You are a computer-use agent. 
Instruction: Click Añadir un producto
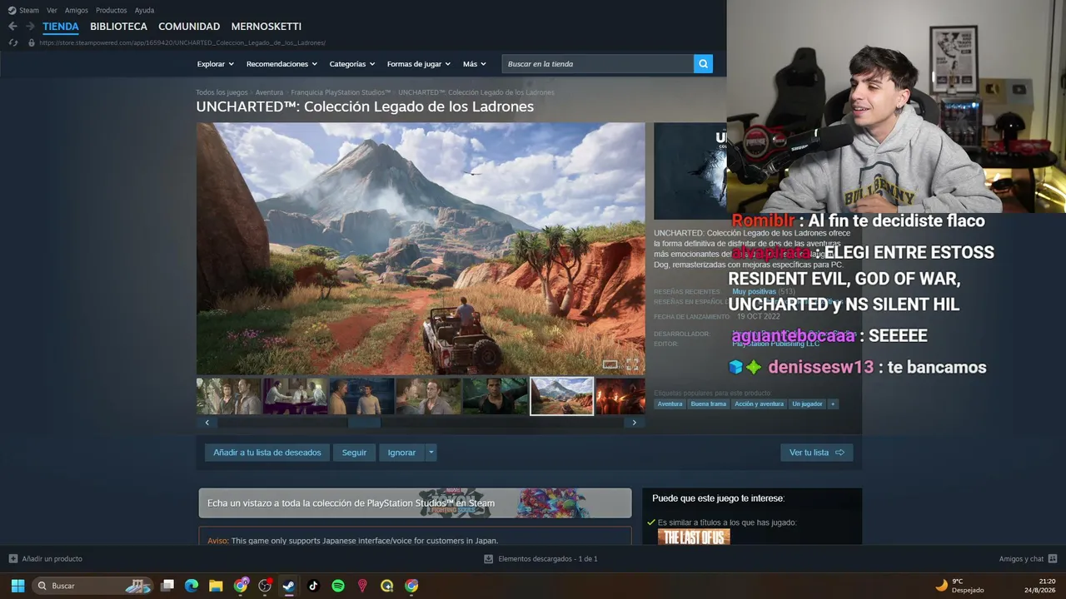pos(46,559)
